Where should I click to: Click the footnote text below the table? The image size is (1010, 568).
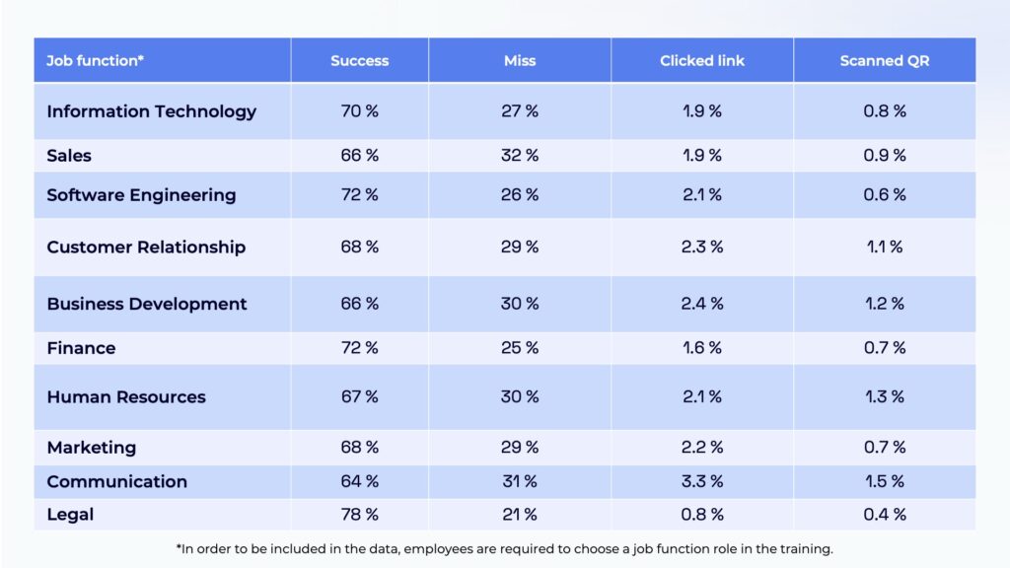click(x=504, y=548)
